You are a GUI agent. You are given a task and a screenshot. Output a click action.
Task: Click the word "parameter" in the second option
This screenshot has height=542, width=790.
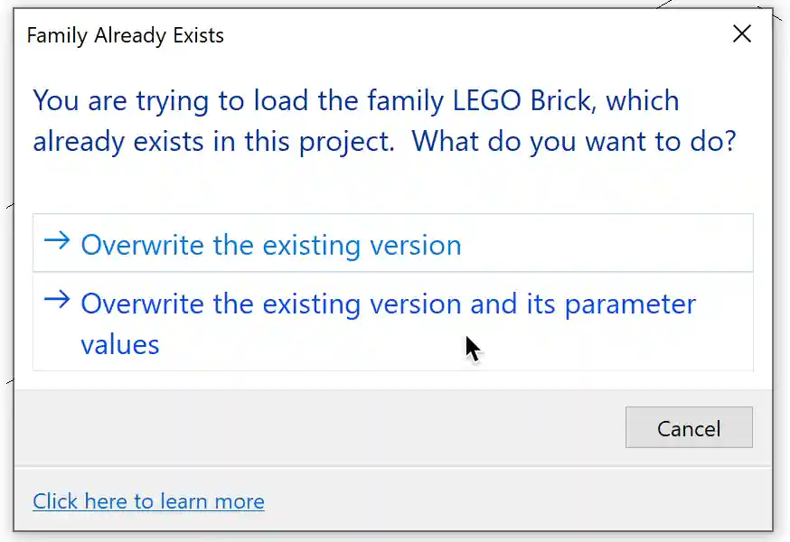pyautogui.click(x=630, y=304)
